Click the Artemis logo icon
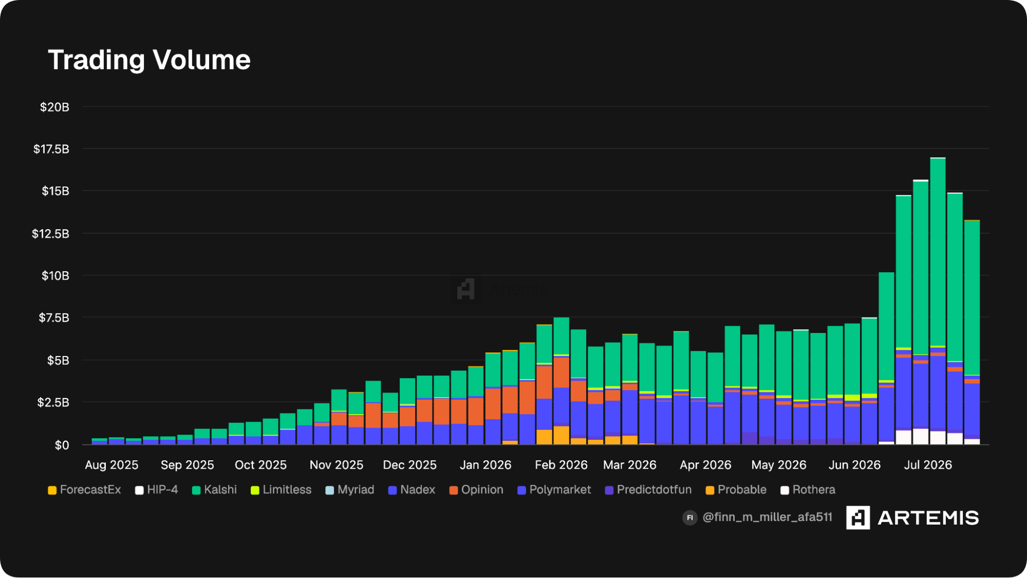This screenshot has height=578, width=1027. click(858, 517)
